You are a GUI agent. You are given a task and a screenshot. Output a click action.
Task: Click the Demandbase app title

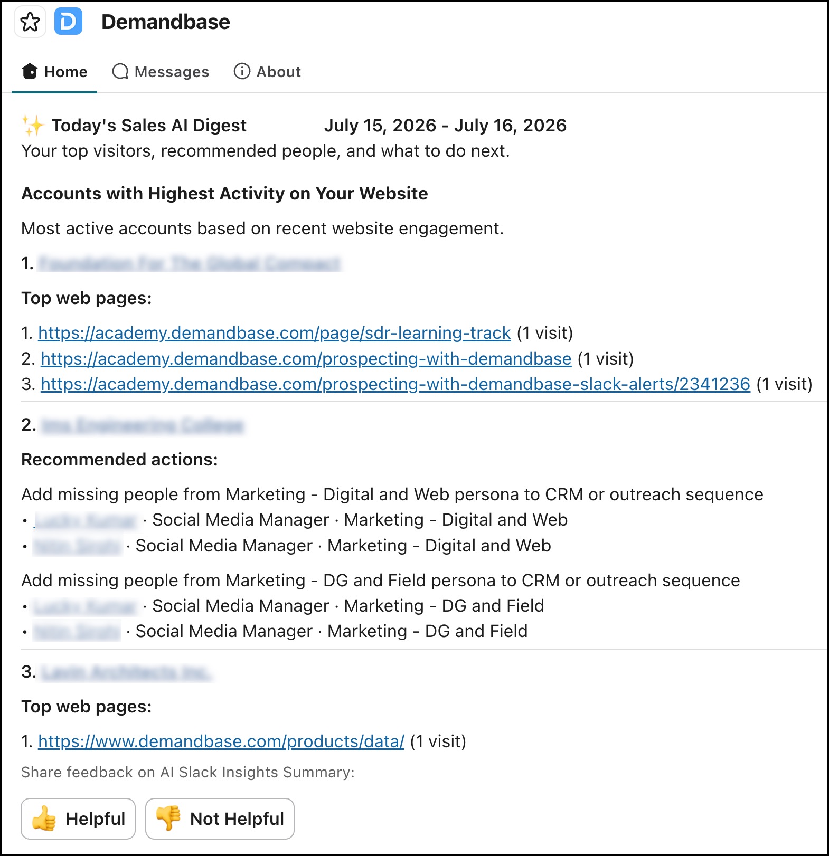(166, 22)
